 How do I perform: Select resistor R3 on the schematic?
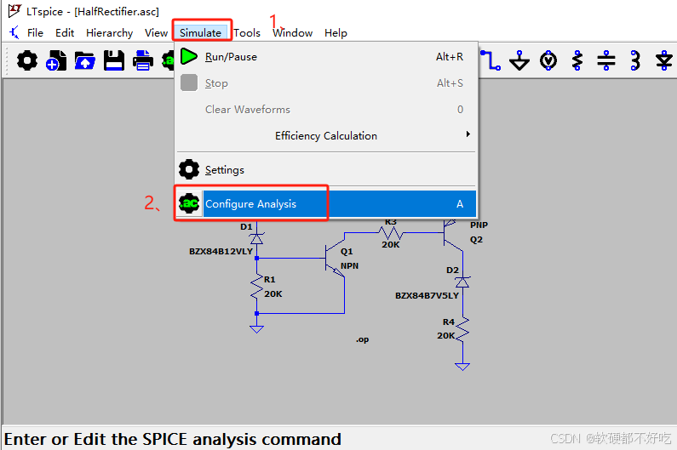(390, 233)
